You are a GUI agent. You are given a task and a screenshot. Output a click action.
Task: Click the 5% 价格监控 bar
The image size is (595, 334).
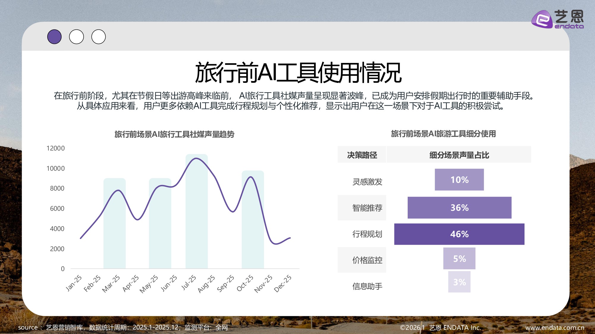459,259
